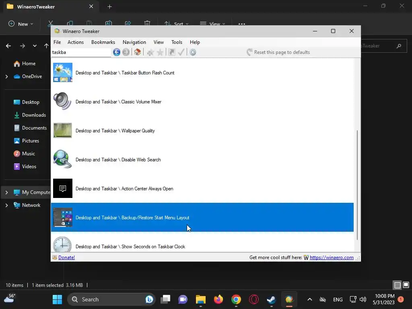Image resolution: width=412 pixels, height=309 pixels.
Task: Open Documents in the Explorer sidebar
Action: pos(30,128)
